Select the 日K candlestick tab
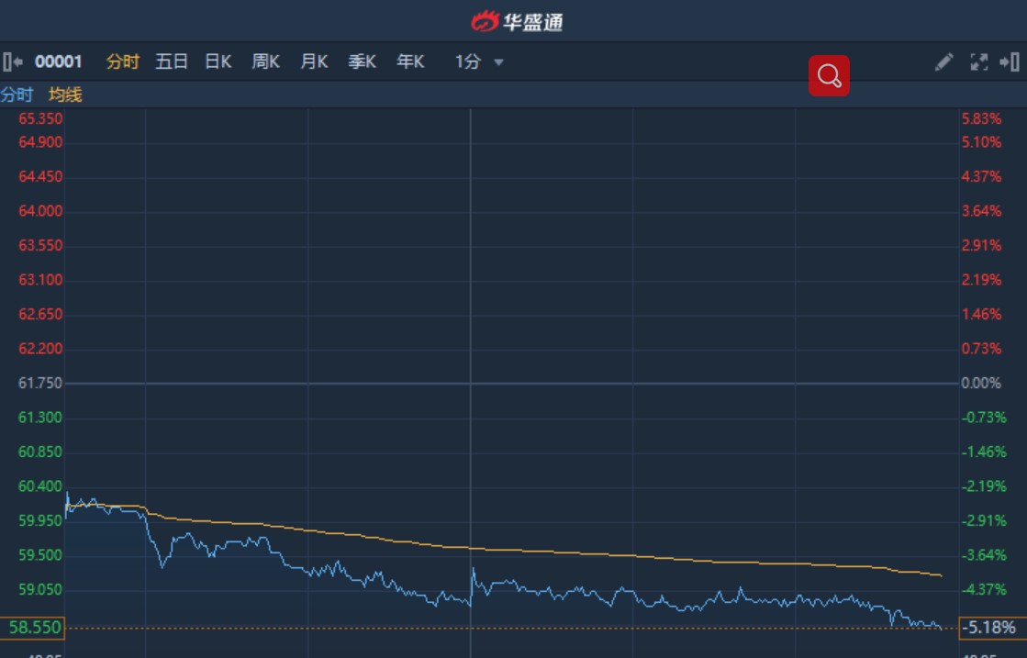The image size is (1027, 658). tap(218, 62)
